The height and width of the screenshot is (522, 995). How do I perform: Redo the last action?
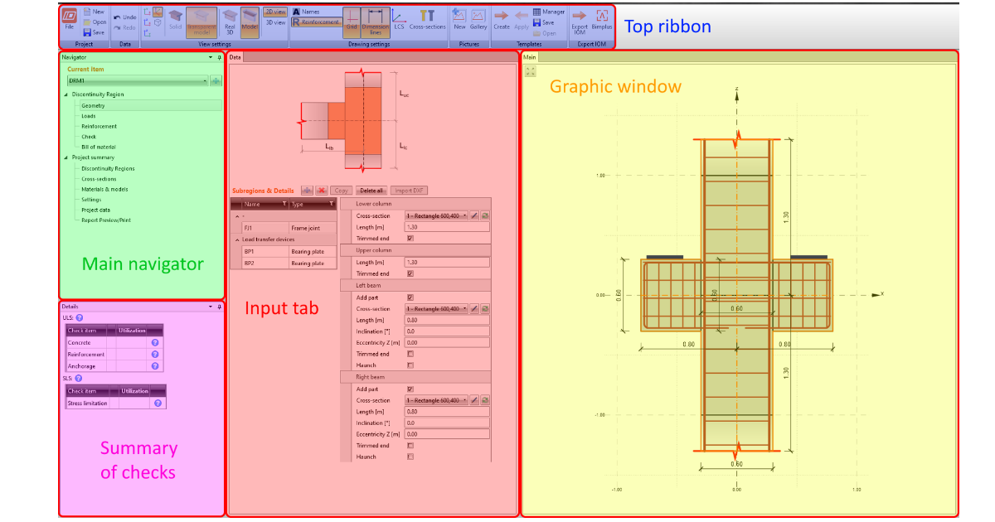coord(125,27)
